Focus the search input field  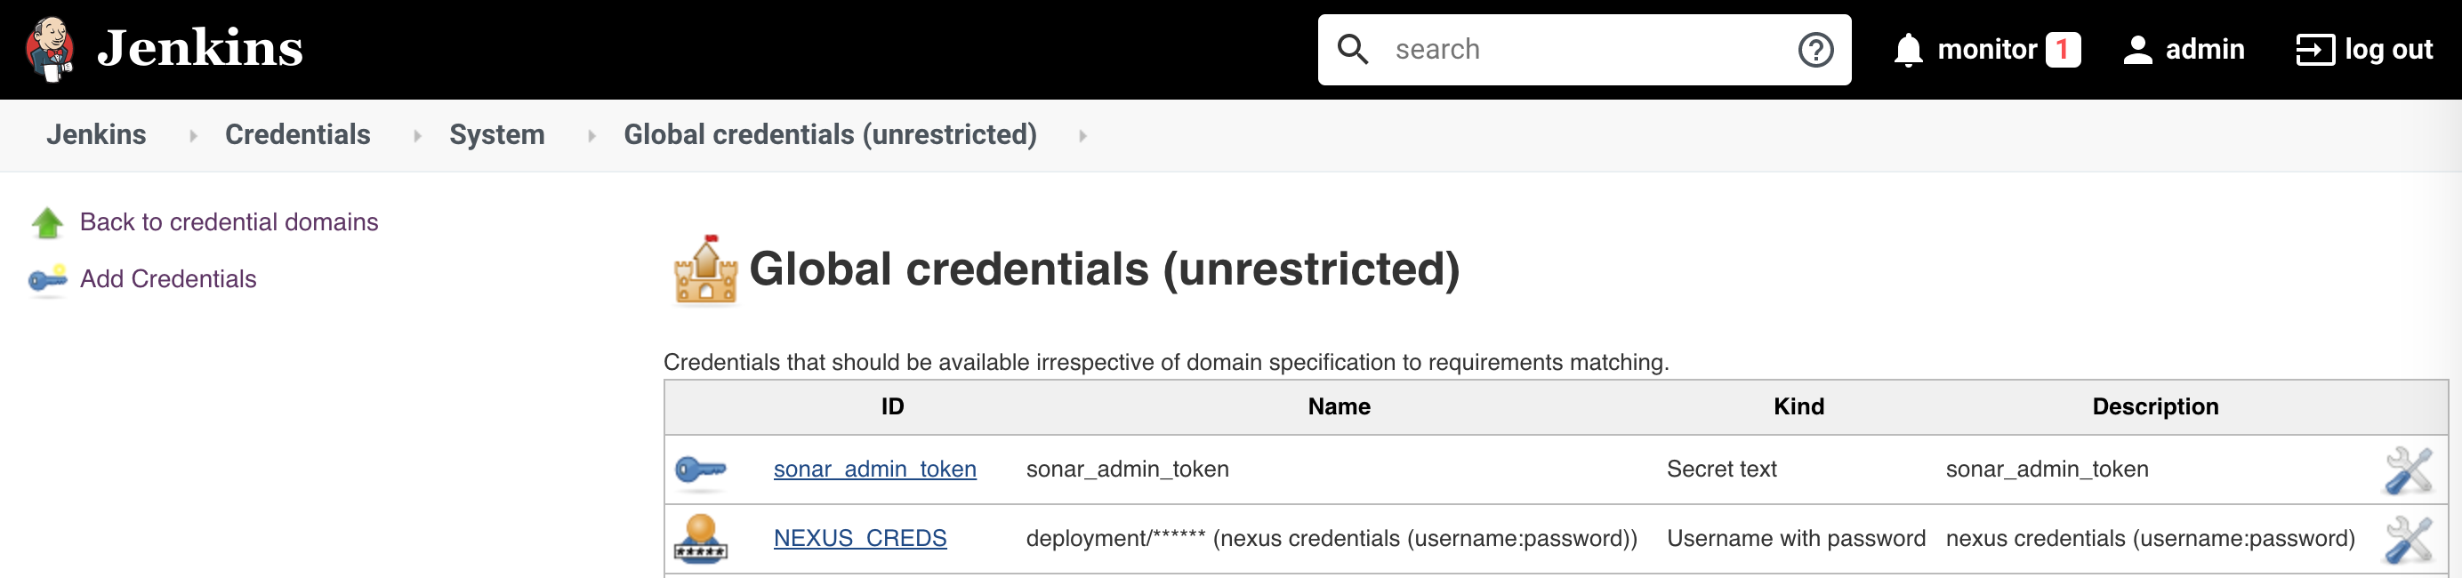pyautogui.click(x=1585, y=50)
